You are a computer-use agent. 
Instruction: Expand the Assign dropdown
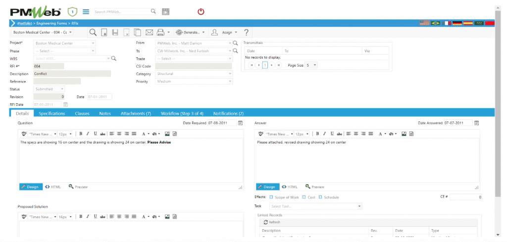(x=236, y=33)
